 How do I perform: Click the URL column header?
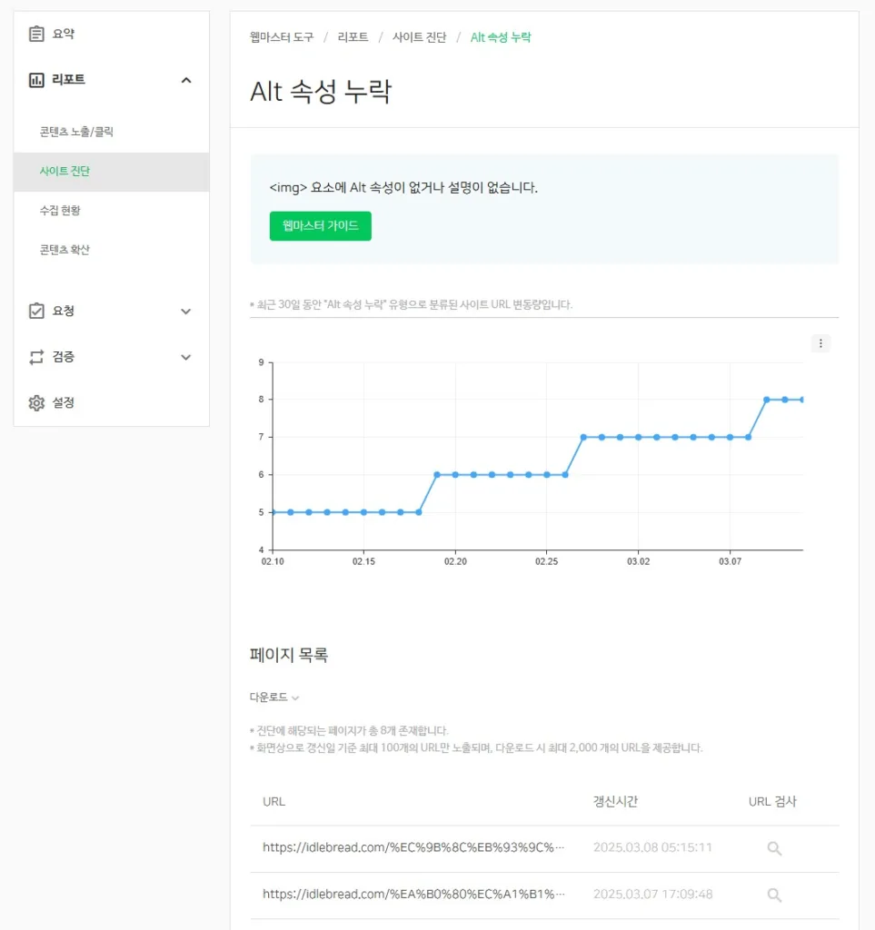(x=274, y=801)
